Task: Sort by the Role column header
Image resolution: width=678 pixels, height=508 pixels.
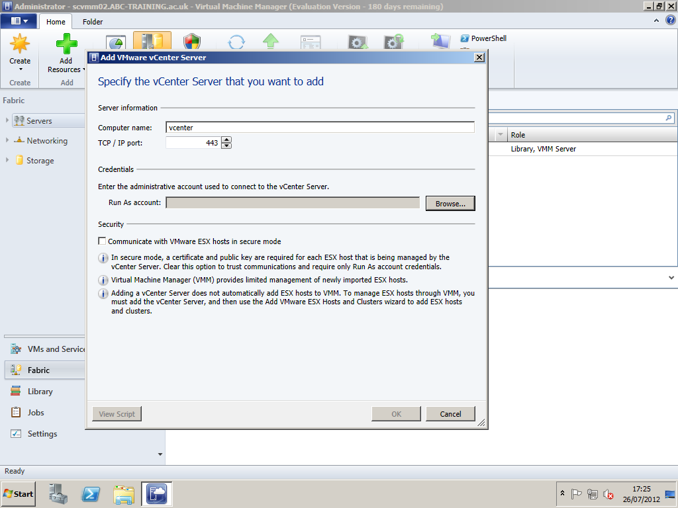Action: click(x=592, y=135)
